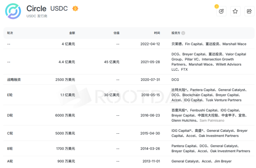Click the Circle logo icon
Viewport: 256px width, 168px height.
(13, 11)
